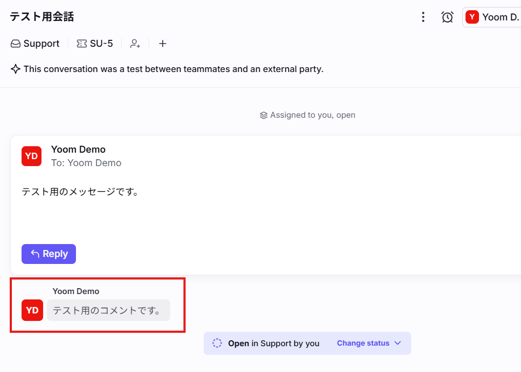
Task: Open the three-dot more options menu
Action: [x=423, y=17]
